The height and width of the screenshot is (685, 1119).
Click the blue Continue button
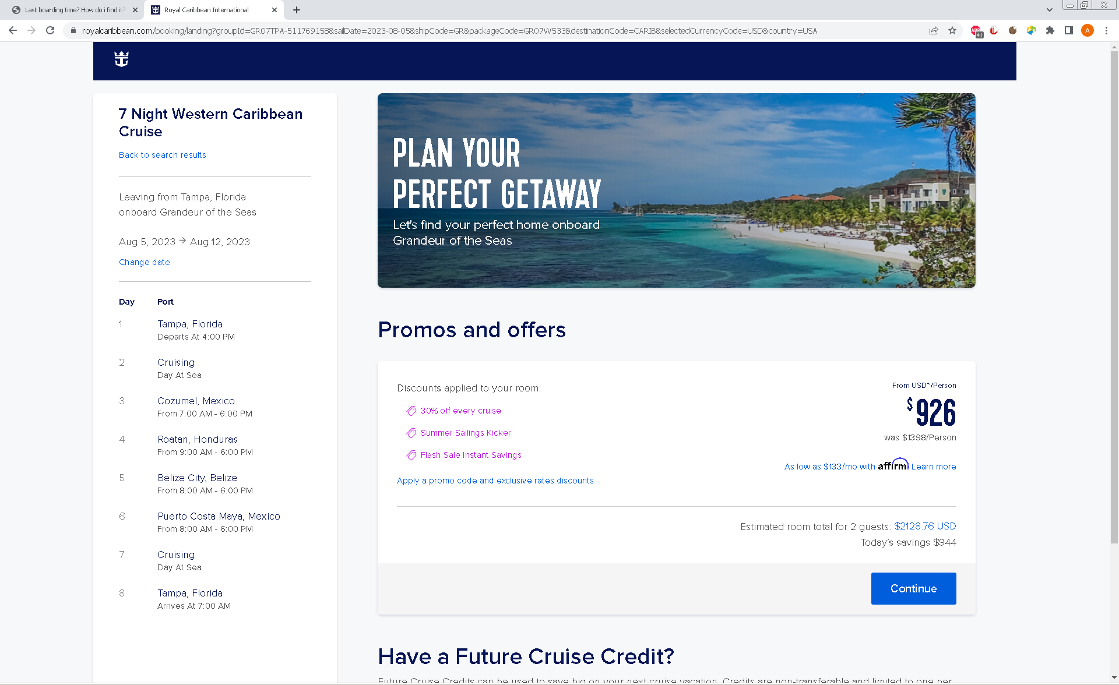[x=913, y=588]
